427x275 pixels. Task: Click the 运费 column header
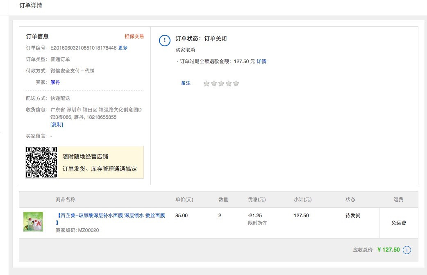tap(398, 200)
